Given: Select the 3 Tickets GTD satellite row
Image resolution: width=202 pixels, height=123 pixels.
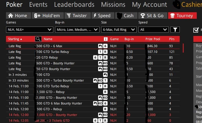Looking at the screenshot, I should point(93,121).
